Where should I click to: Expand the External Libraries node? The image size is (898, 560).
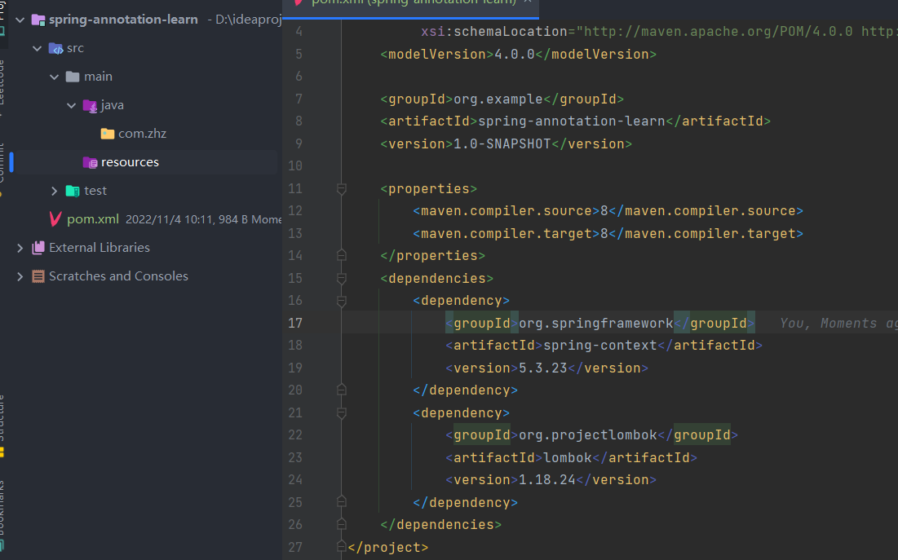point(20,248)
